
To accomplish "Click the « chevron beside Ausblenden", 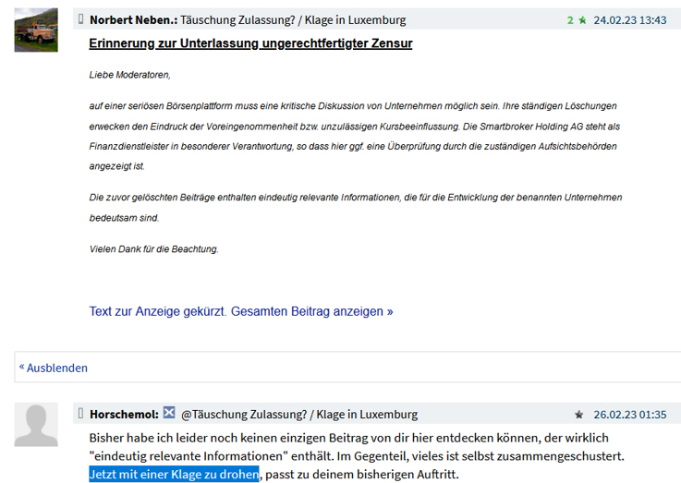I will point(22,367).
